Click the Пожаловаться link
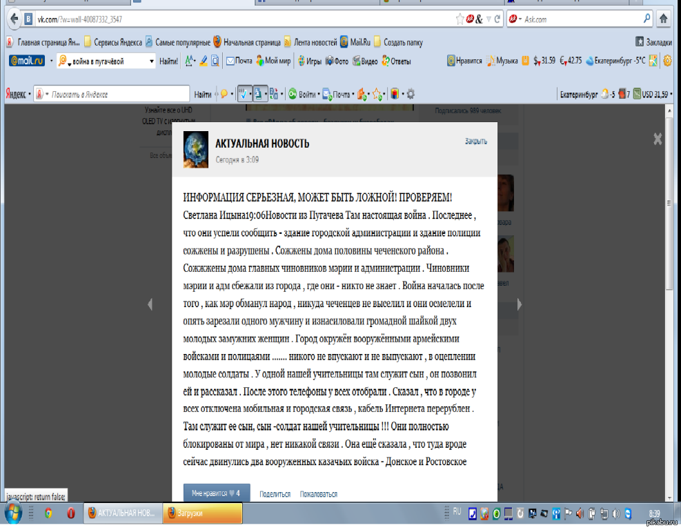The image size is (681, 530). click(x=318, y=494)
